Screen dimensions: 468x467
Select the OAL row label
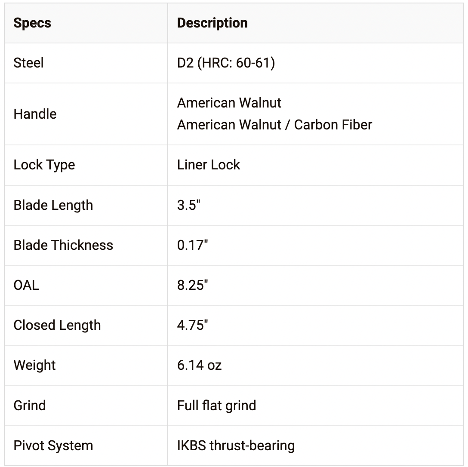pos(26,285)
